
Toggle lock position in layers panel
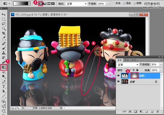[x=134, y=70]
